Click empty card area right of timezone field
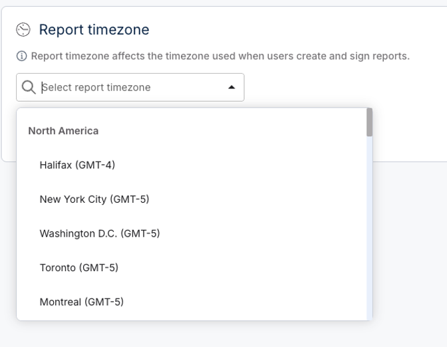This screenshot has height=347, width=447. click(x=342, y=87)
